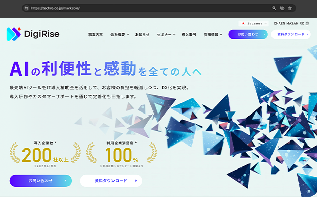Expand the セミナー menu chevron
The height and width of the screenshot is (197, 317).
(x=174, y=35)
